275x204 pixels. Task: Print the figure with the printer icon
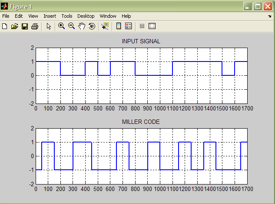35,26
